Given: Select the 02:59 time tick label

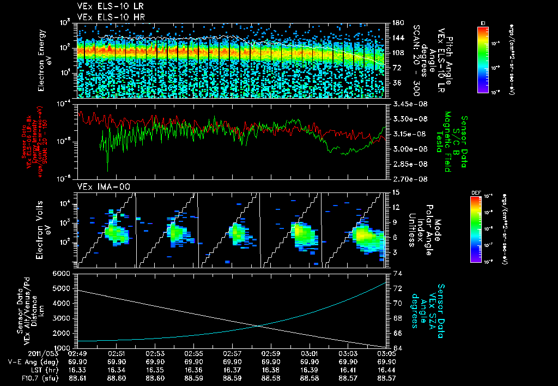Looking at the screenshot, I should (271, 354).
